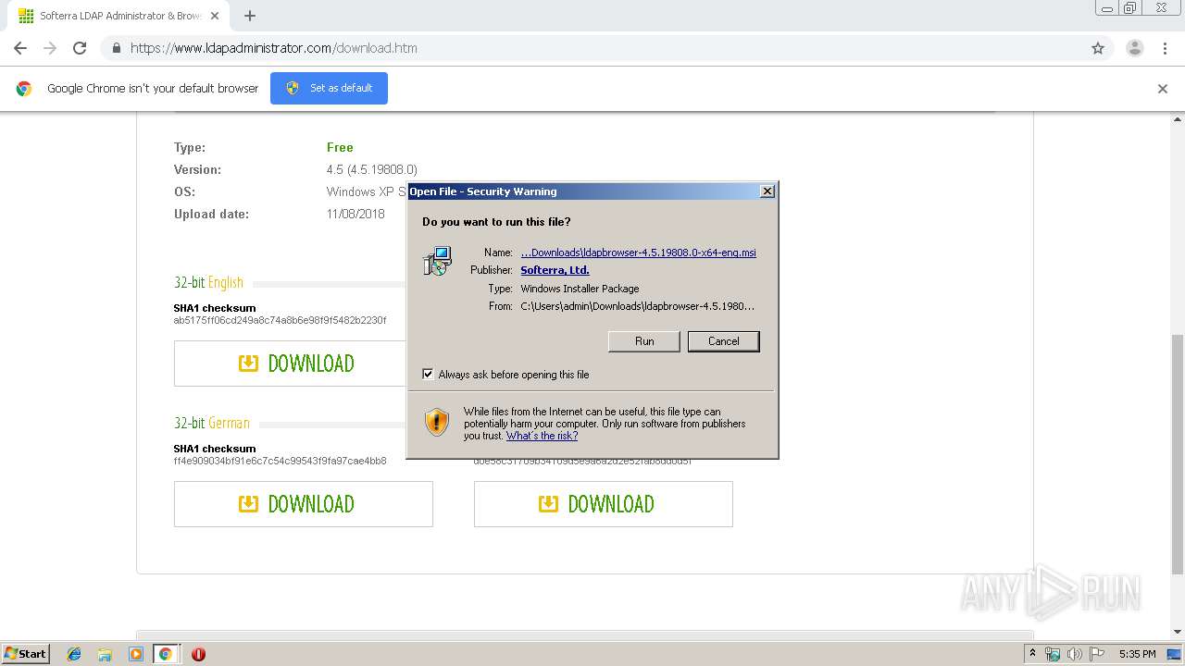Click the Free type value
Viewport: 1185px width, 666px height.
point(340,147)
